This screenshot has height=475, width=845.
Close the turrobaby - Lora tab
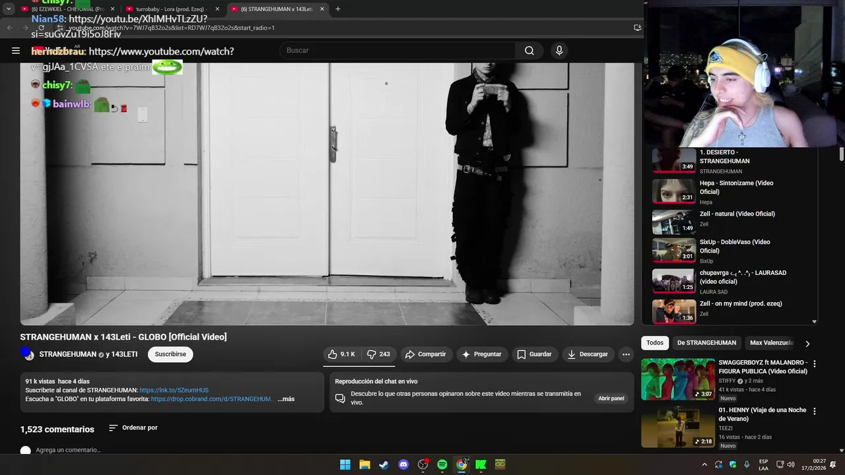click(217, 9)
